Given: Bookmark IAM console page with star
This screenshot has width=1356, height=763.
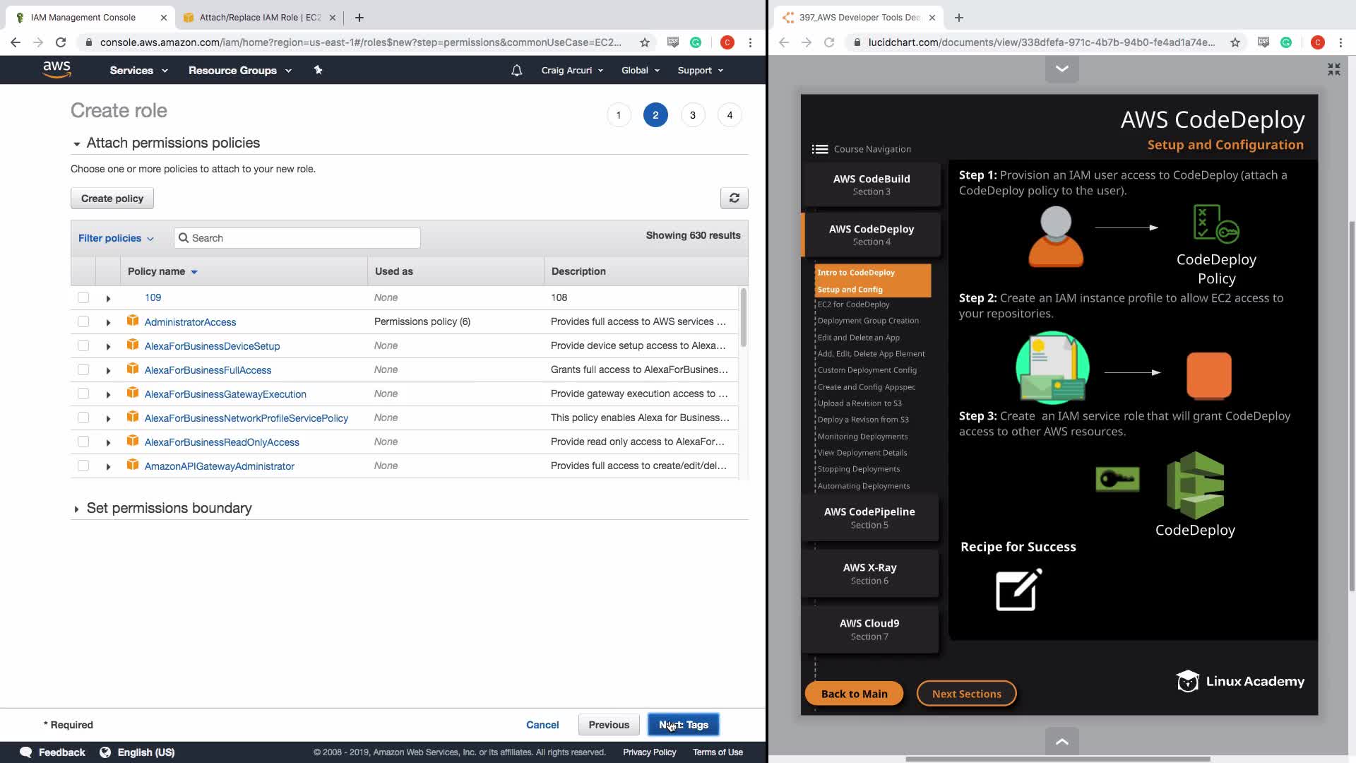Looking at the screenshot, I should 644,42.
